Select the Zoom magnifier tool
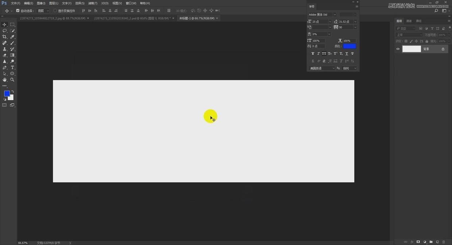The height and width of the screenshot is (245, 452). click(x=12, y=79)
